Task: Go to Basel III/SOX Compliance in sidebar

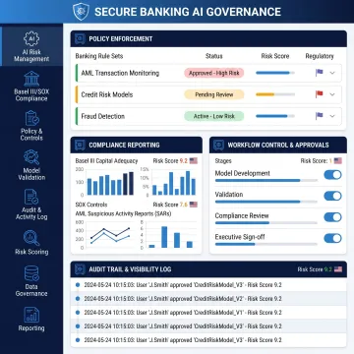Action: pyautogui.click(x=31, y=86)
